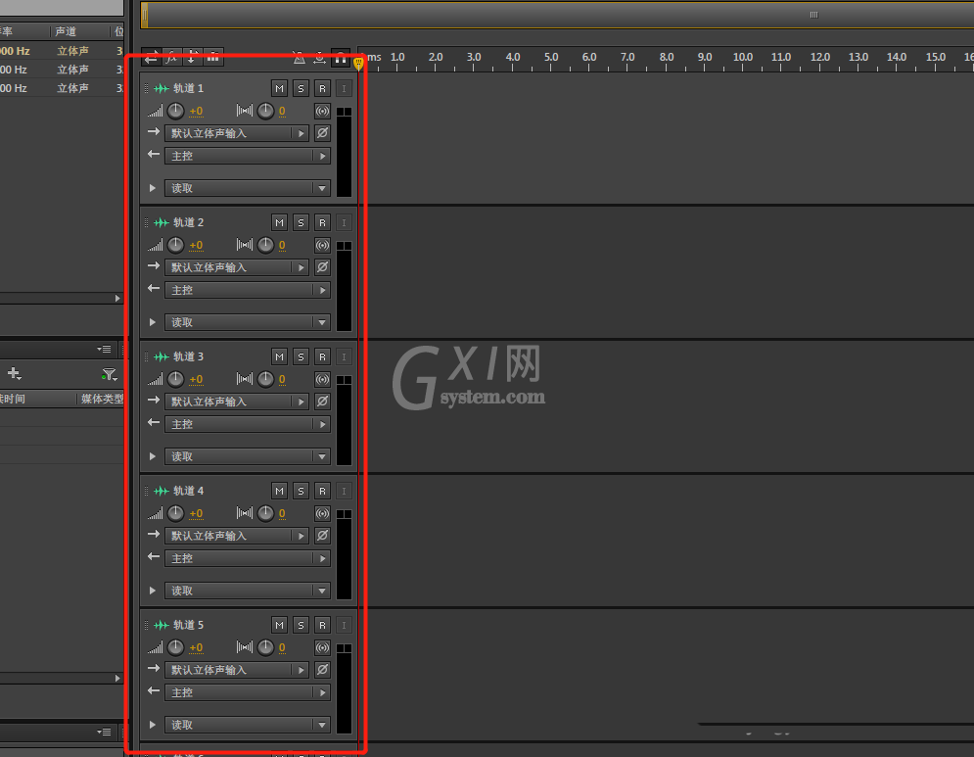Viewport: 974px width, 757px height.
Task: Click the zoom navigator grip at top
Action: [813, 15]
